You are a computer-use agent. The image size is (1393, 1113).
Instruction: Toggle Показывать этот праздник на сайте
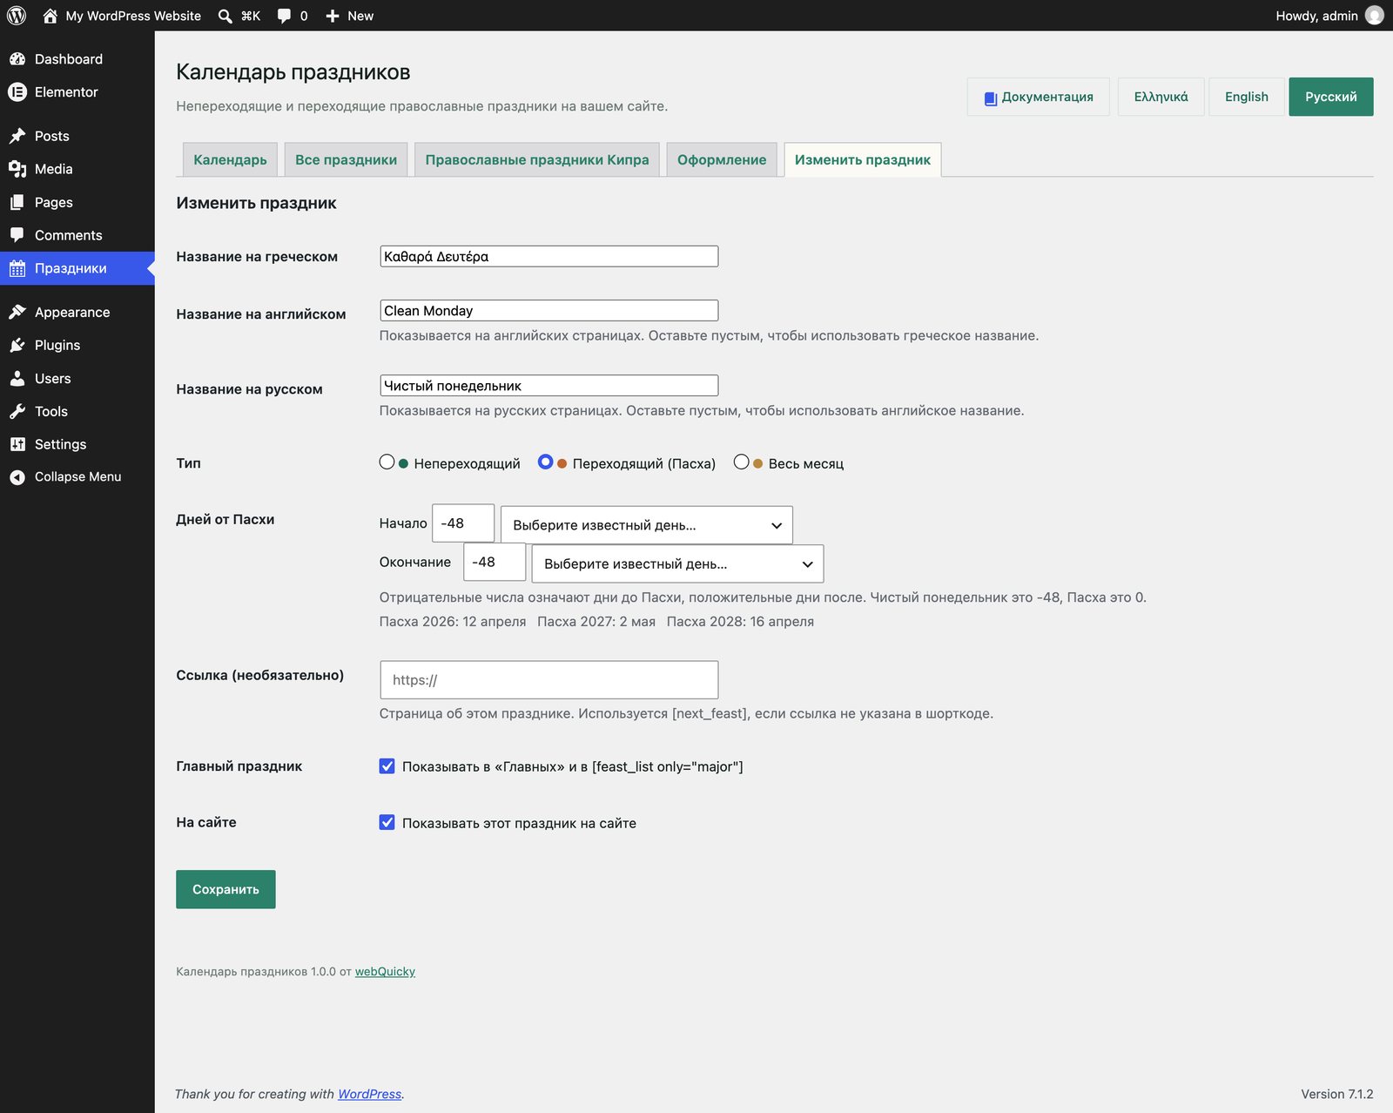tap(387, 822)
